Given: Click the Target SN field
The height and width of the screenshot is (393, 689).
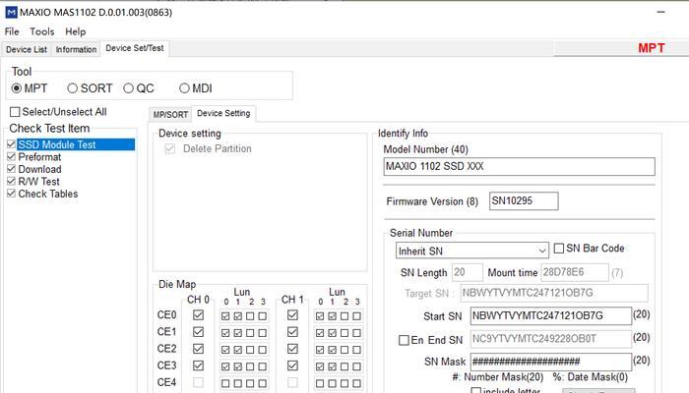Looking at the screenshot, I should coord(554,293).
